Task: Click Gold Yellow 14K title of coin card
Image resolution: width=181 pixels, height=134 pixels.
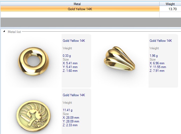Action: tap(74, 95)
